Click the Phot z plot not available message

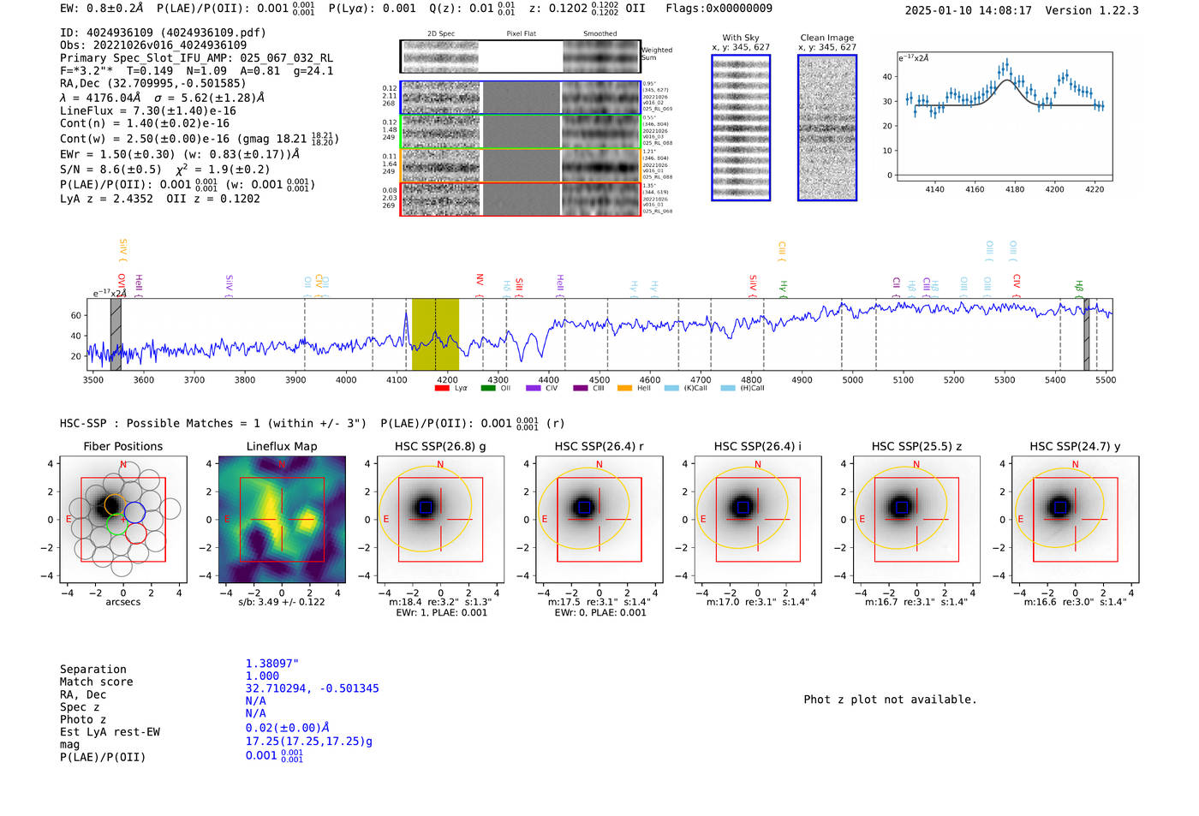pos(890,700)
